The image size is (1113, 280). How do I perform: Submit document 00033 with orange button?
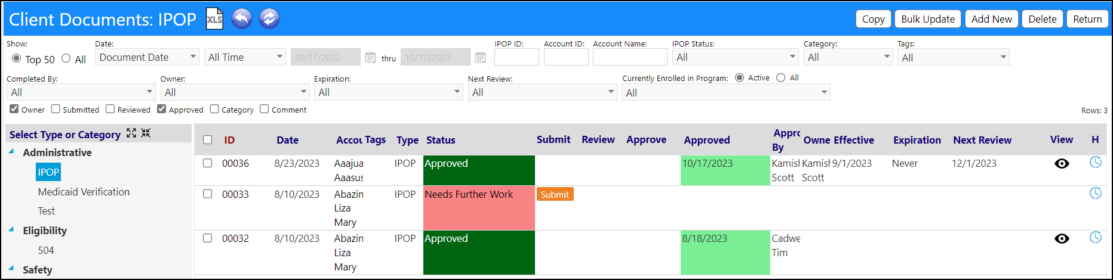[555, 194]
